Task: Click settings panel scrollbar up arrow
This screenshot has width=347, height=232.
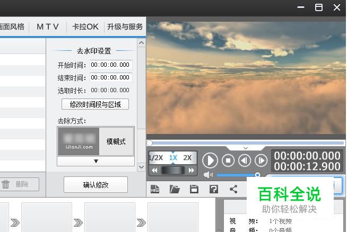Action: 142,43
